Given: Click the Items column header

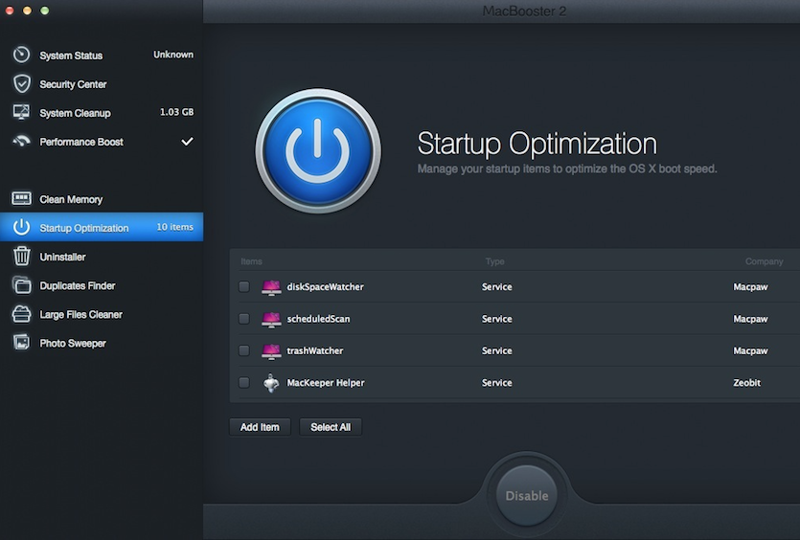Looking at the screenshot, I should pyautogui.click(x=251, y=261).
